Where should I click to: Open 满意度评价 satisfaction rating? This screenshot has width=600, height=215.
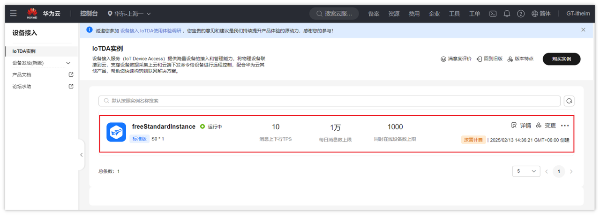(456, 59)
